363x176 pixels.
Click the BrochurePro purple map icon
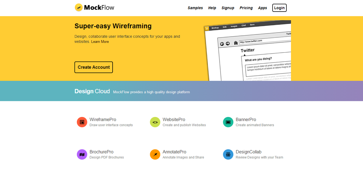click(82, 155)
